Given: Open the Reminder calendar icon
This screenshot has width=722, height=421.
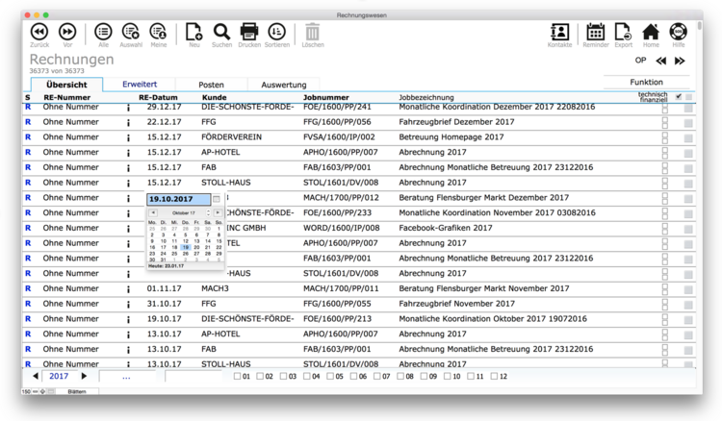Looking at the screenshot, I should coord(595,32).
